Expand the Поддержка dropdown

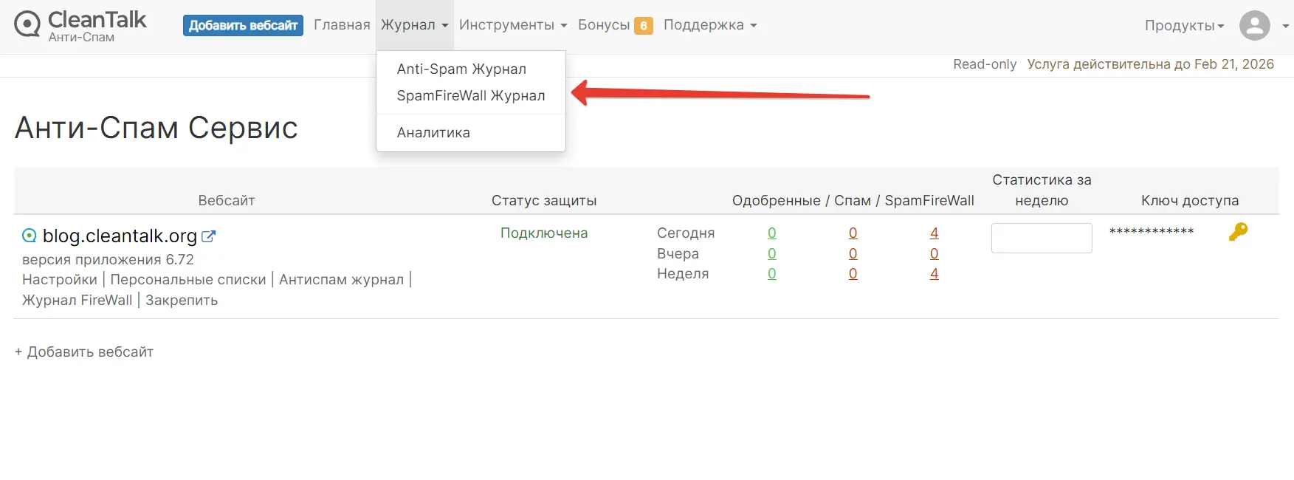[710, 25]
